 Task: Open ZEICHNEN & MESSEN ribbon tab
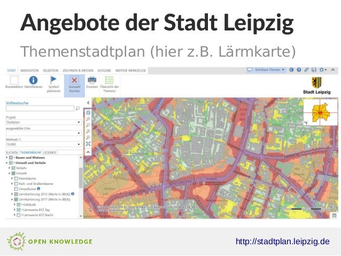[x=78, y=71]
